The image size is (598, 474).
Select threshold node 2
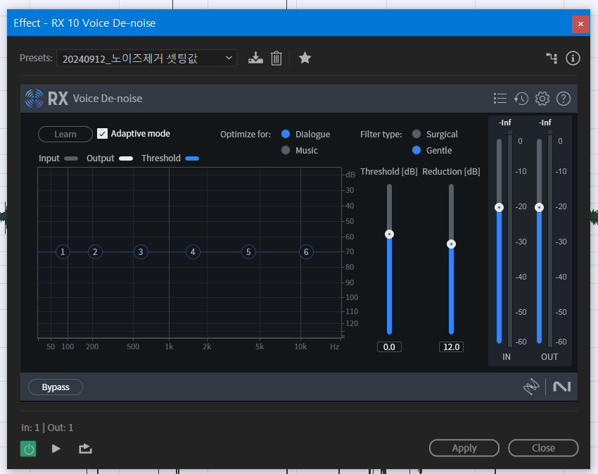click(95, 252)
